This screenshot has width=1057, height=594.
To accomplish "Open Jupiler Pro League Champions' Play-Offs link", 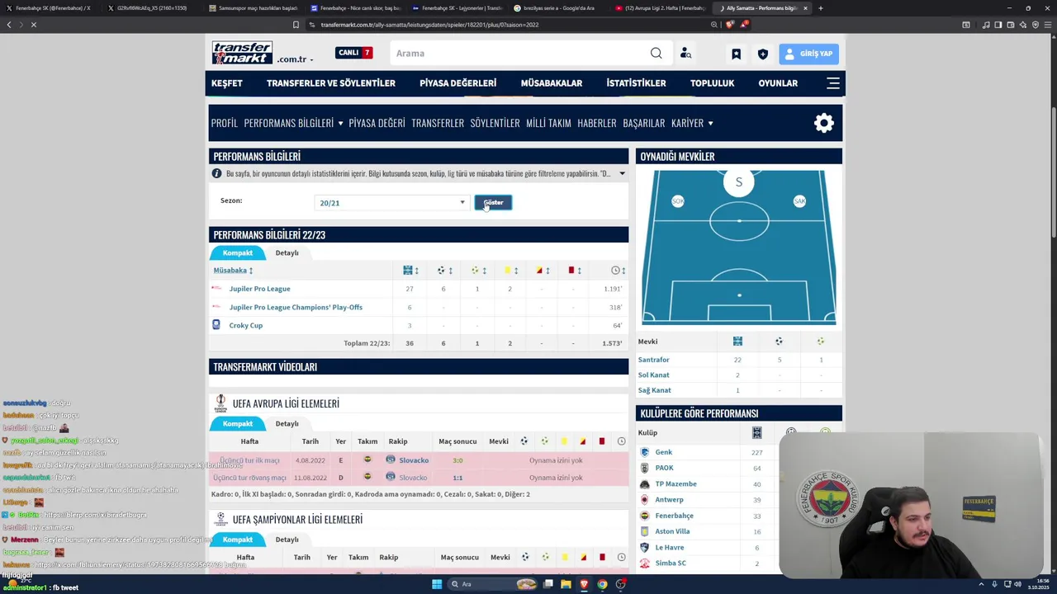I will point(296,307).
